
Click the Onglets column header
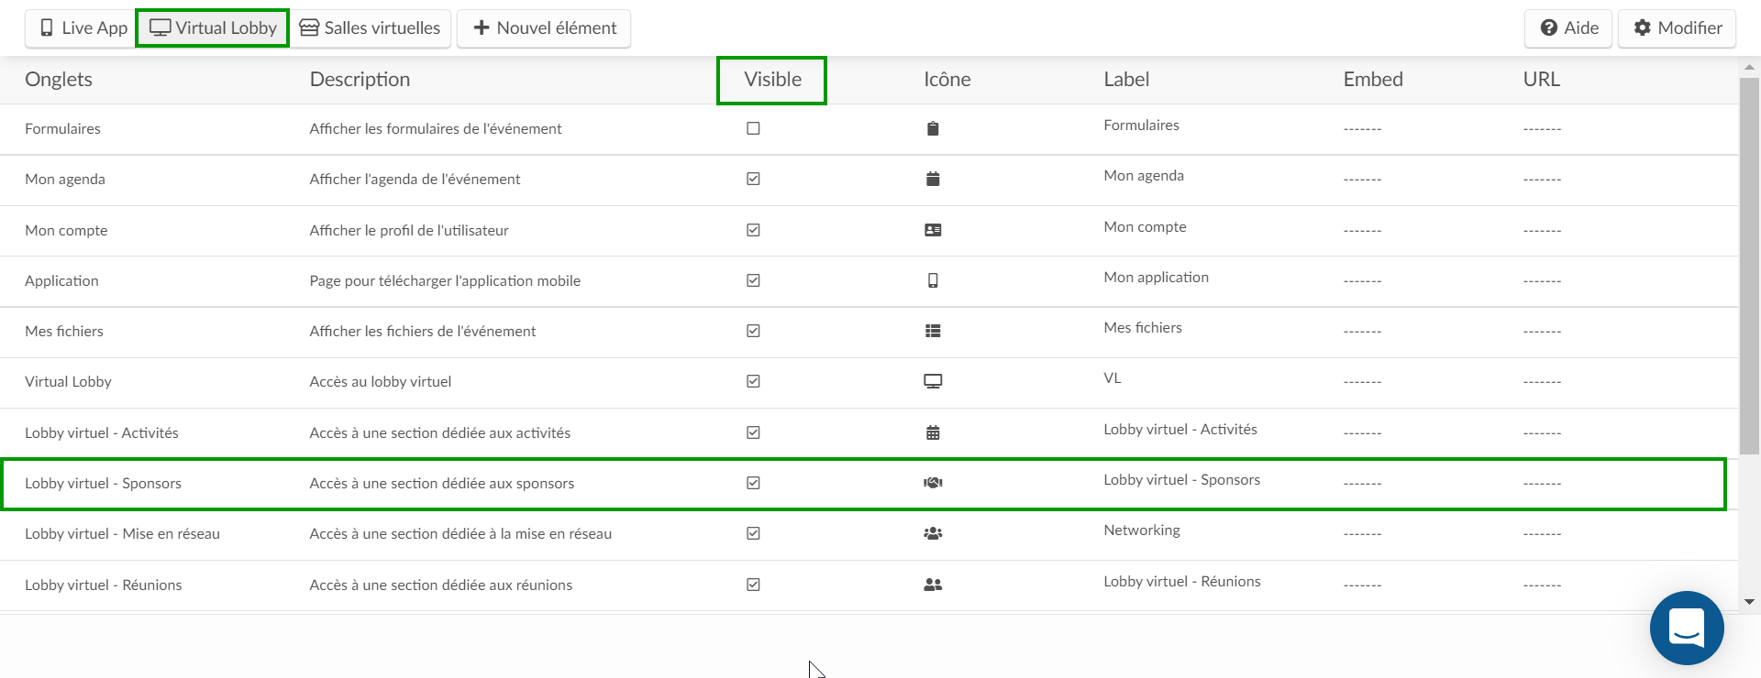59,80
